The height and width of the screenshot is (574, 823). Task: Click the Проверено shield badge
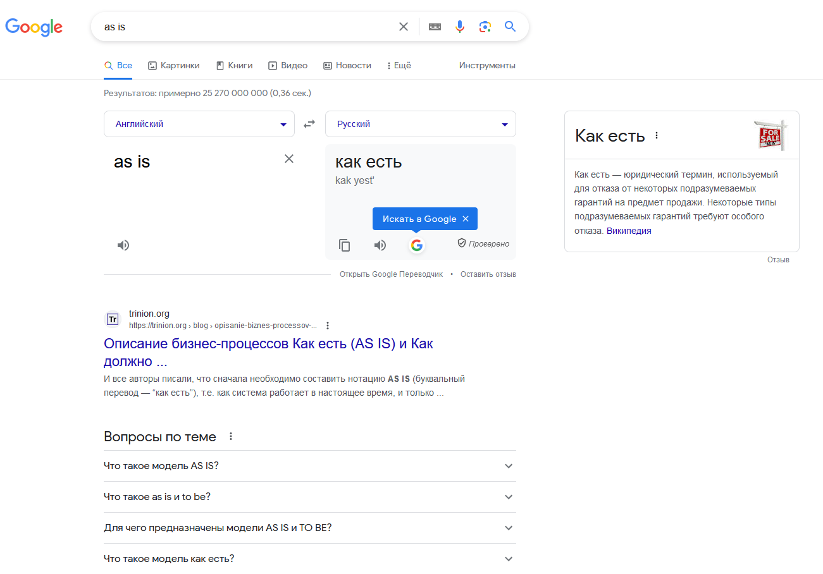[483, 243]
